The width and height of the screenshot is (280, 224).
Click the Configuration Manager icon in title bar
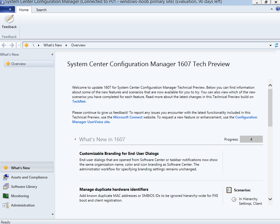[x=2, y=2]
